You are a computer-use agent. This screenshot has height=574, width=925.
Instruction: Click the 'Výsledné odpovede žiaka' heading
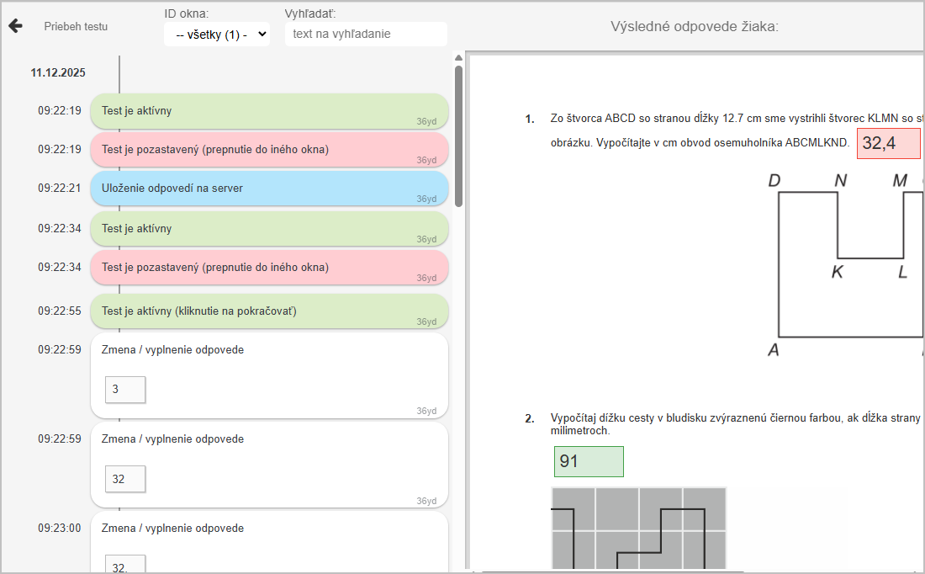pos(695,26)
